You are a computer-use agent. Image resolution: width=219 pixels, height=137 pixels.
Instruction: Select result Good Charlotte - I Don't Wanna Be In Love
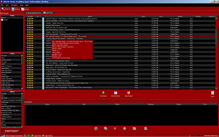[x=120, y=21]
